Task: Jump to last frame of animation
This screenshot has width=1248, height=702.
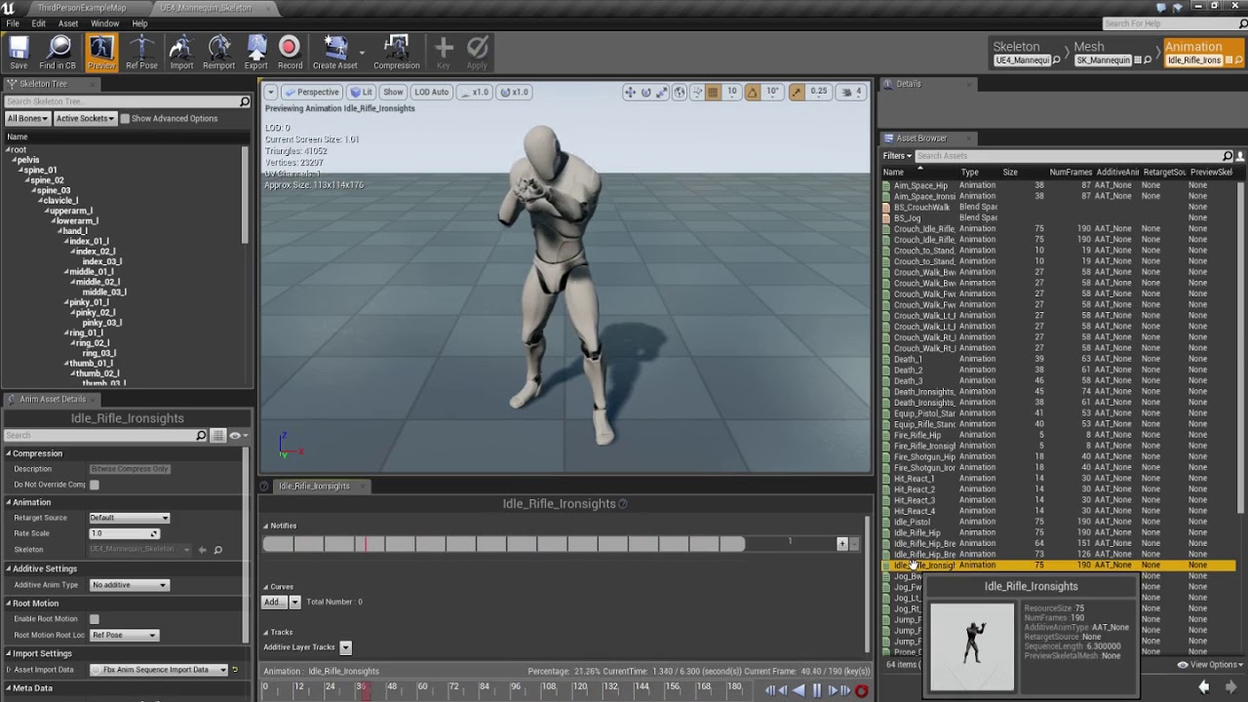Action: [846, 690]
